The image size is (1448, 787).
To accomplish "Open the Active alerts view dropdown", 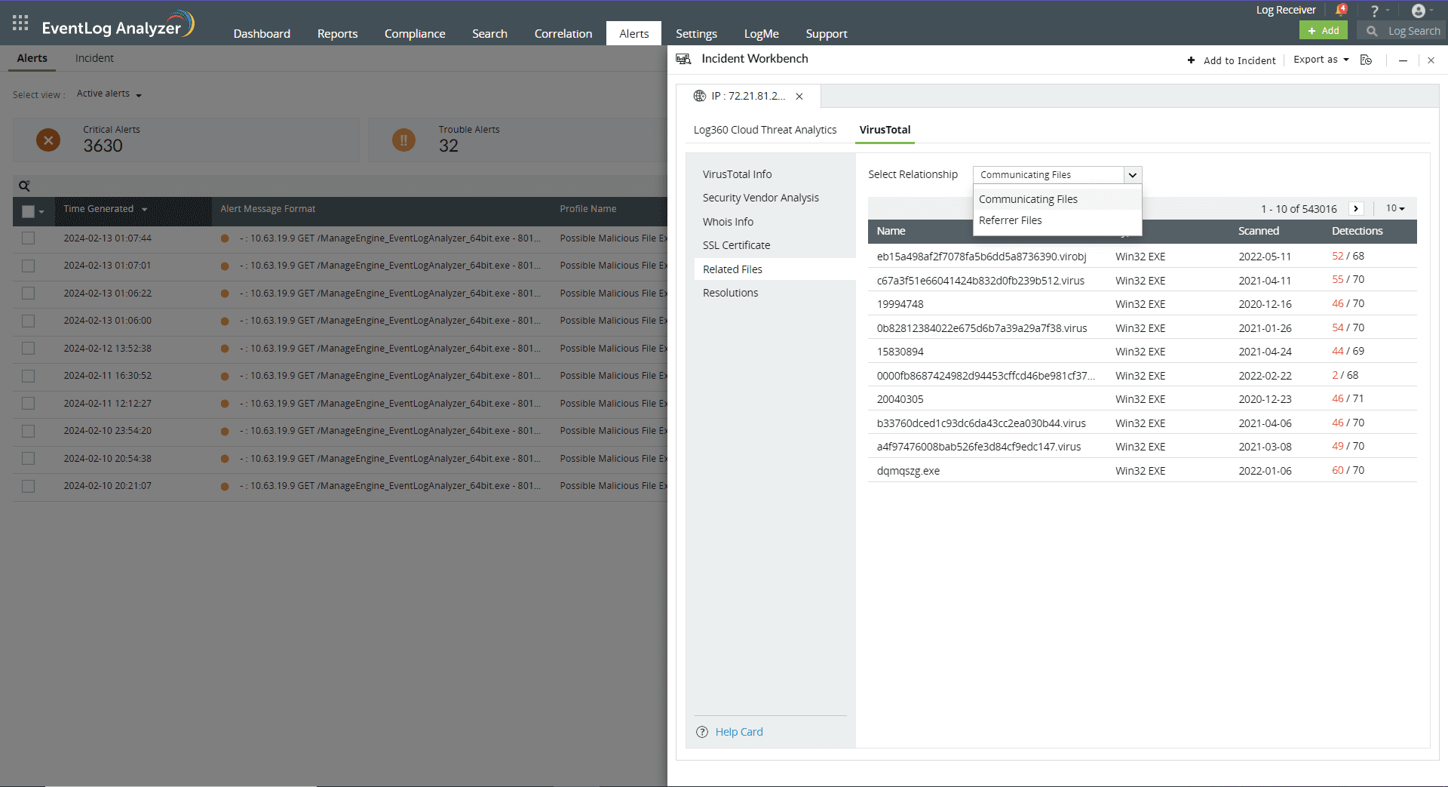I will (x=108, y=94).
